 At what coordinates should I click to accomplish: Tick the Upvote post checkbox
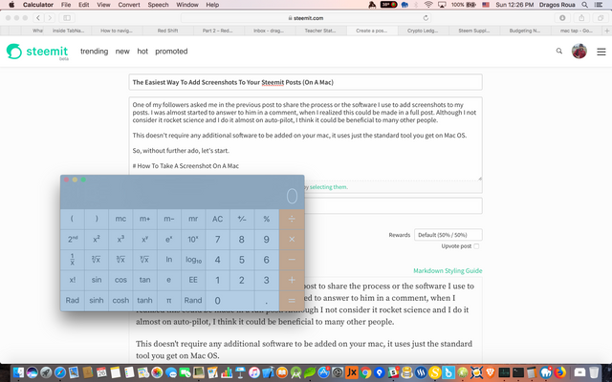click(x=476, y=246)
